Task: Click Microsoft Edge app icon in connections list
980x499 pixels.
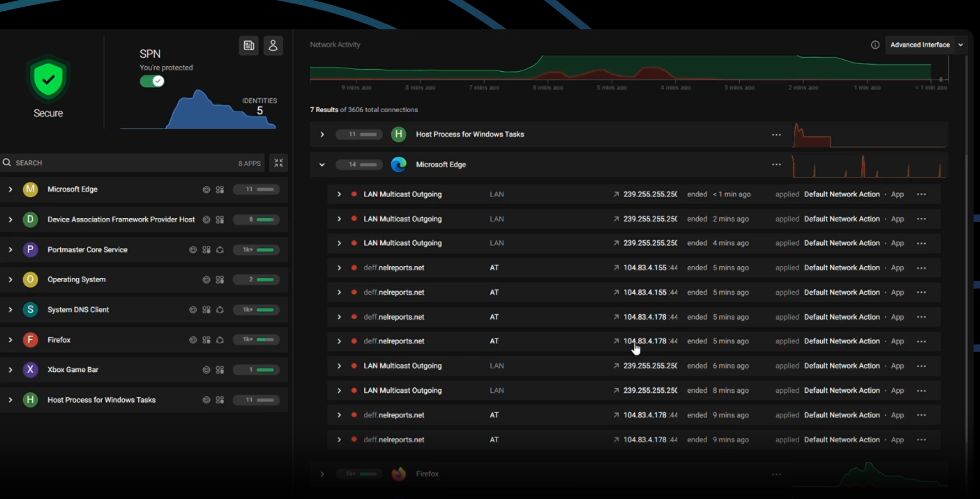Action: tap(399, 165)
